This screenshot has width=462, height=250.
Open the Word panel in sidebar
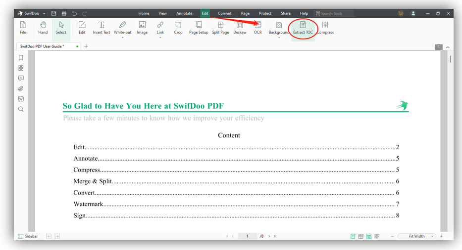tap(21, 99)
